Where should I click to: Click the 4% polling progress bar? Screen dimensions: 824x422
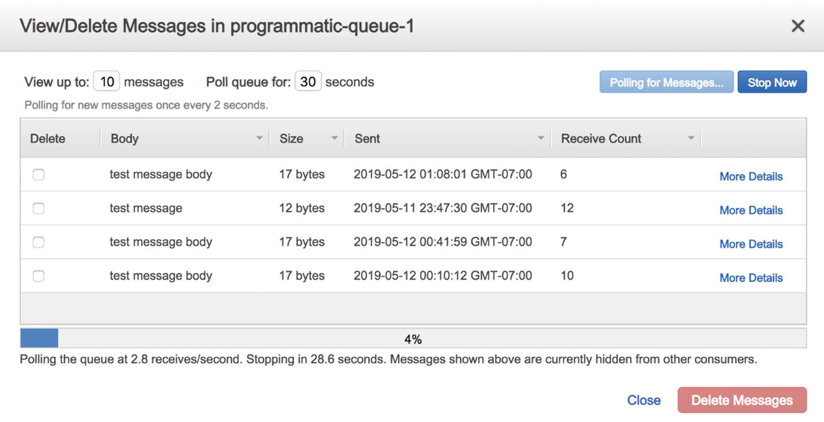412,338
